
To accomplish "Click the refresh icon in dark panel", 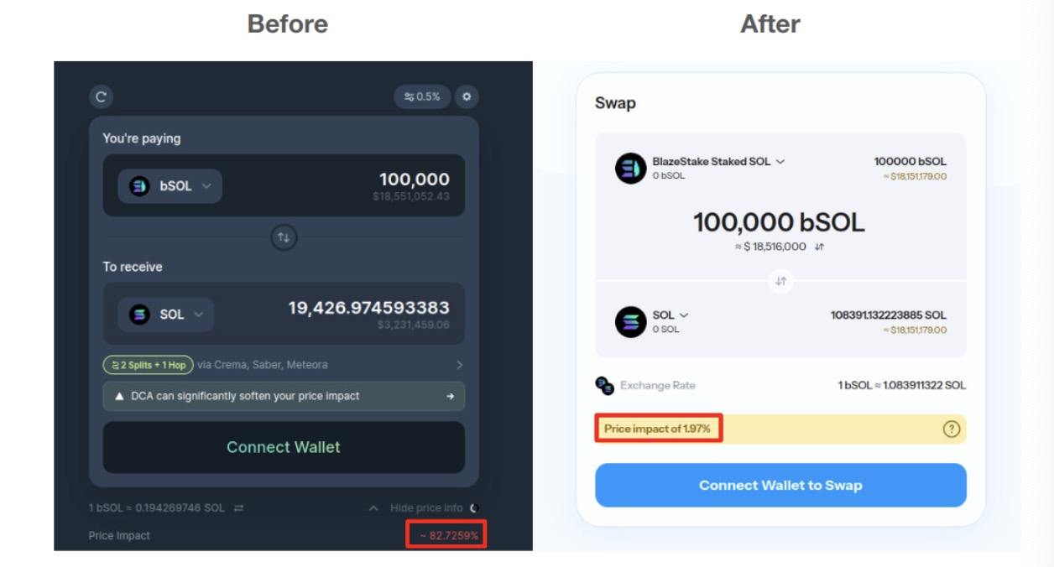I will [x=101, y=96].
